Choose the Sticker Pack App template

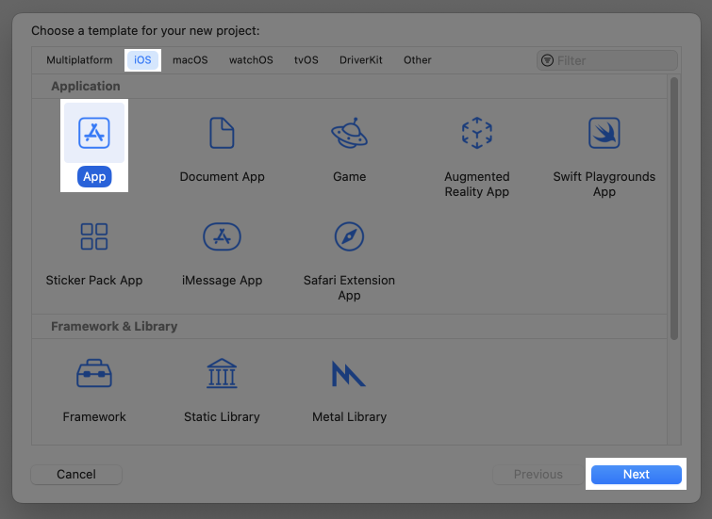[94, 237]
